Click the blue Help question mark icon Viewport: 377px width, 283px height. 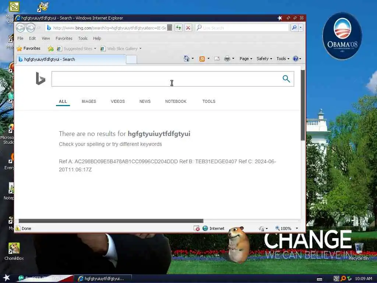click(296, 59)
